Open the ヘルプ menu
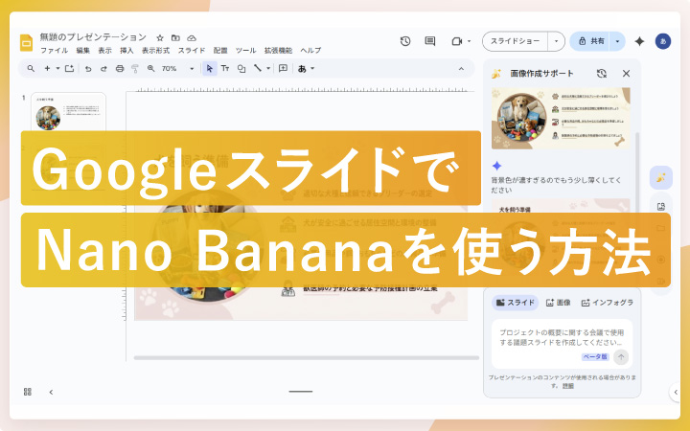 coord(310,51)
